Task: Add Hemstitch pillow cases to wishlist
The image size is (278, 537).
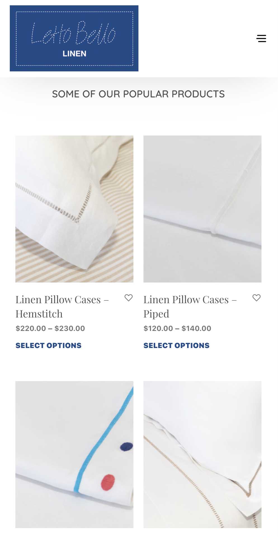Action: [x=128, y=298]
